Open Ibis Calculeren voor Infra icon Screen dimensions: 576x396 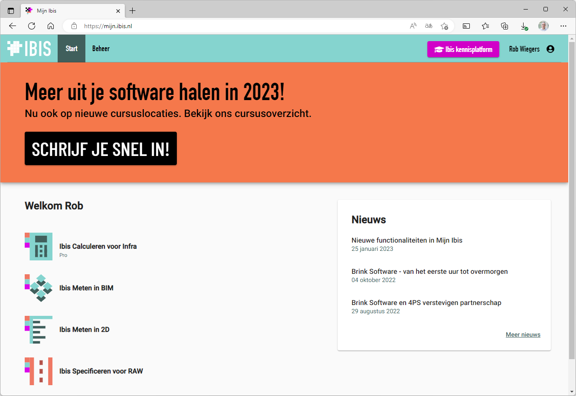click(x=39, y=247)
